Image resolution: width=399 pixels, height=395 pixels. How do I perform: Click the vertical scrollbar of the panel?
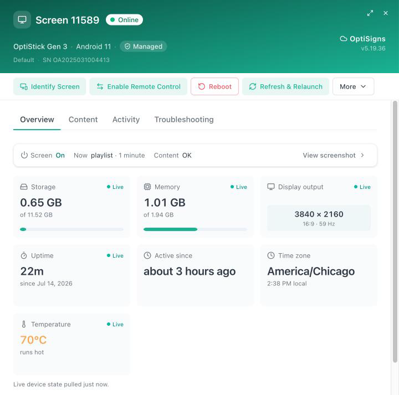(x=395, y=232)
